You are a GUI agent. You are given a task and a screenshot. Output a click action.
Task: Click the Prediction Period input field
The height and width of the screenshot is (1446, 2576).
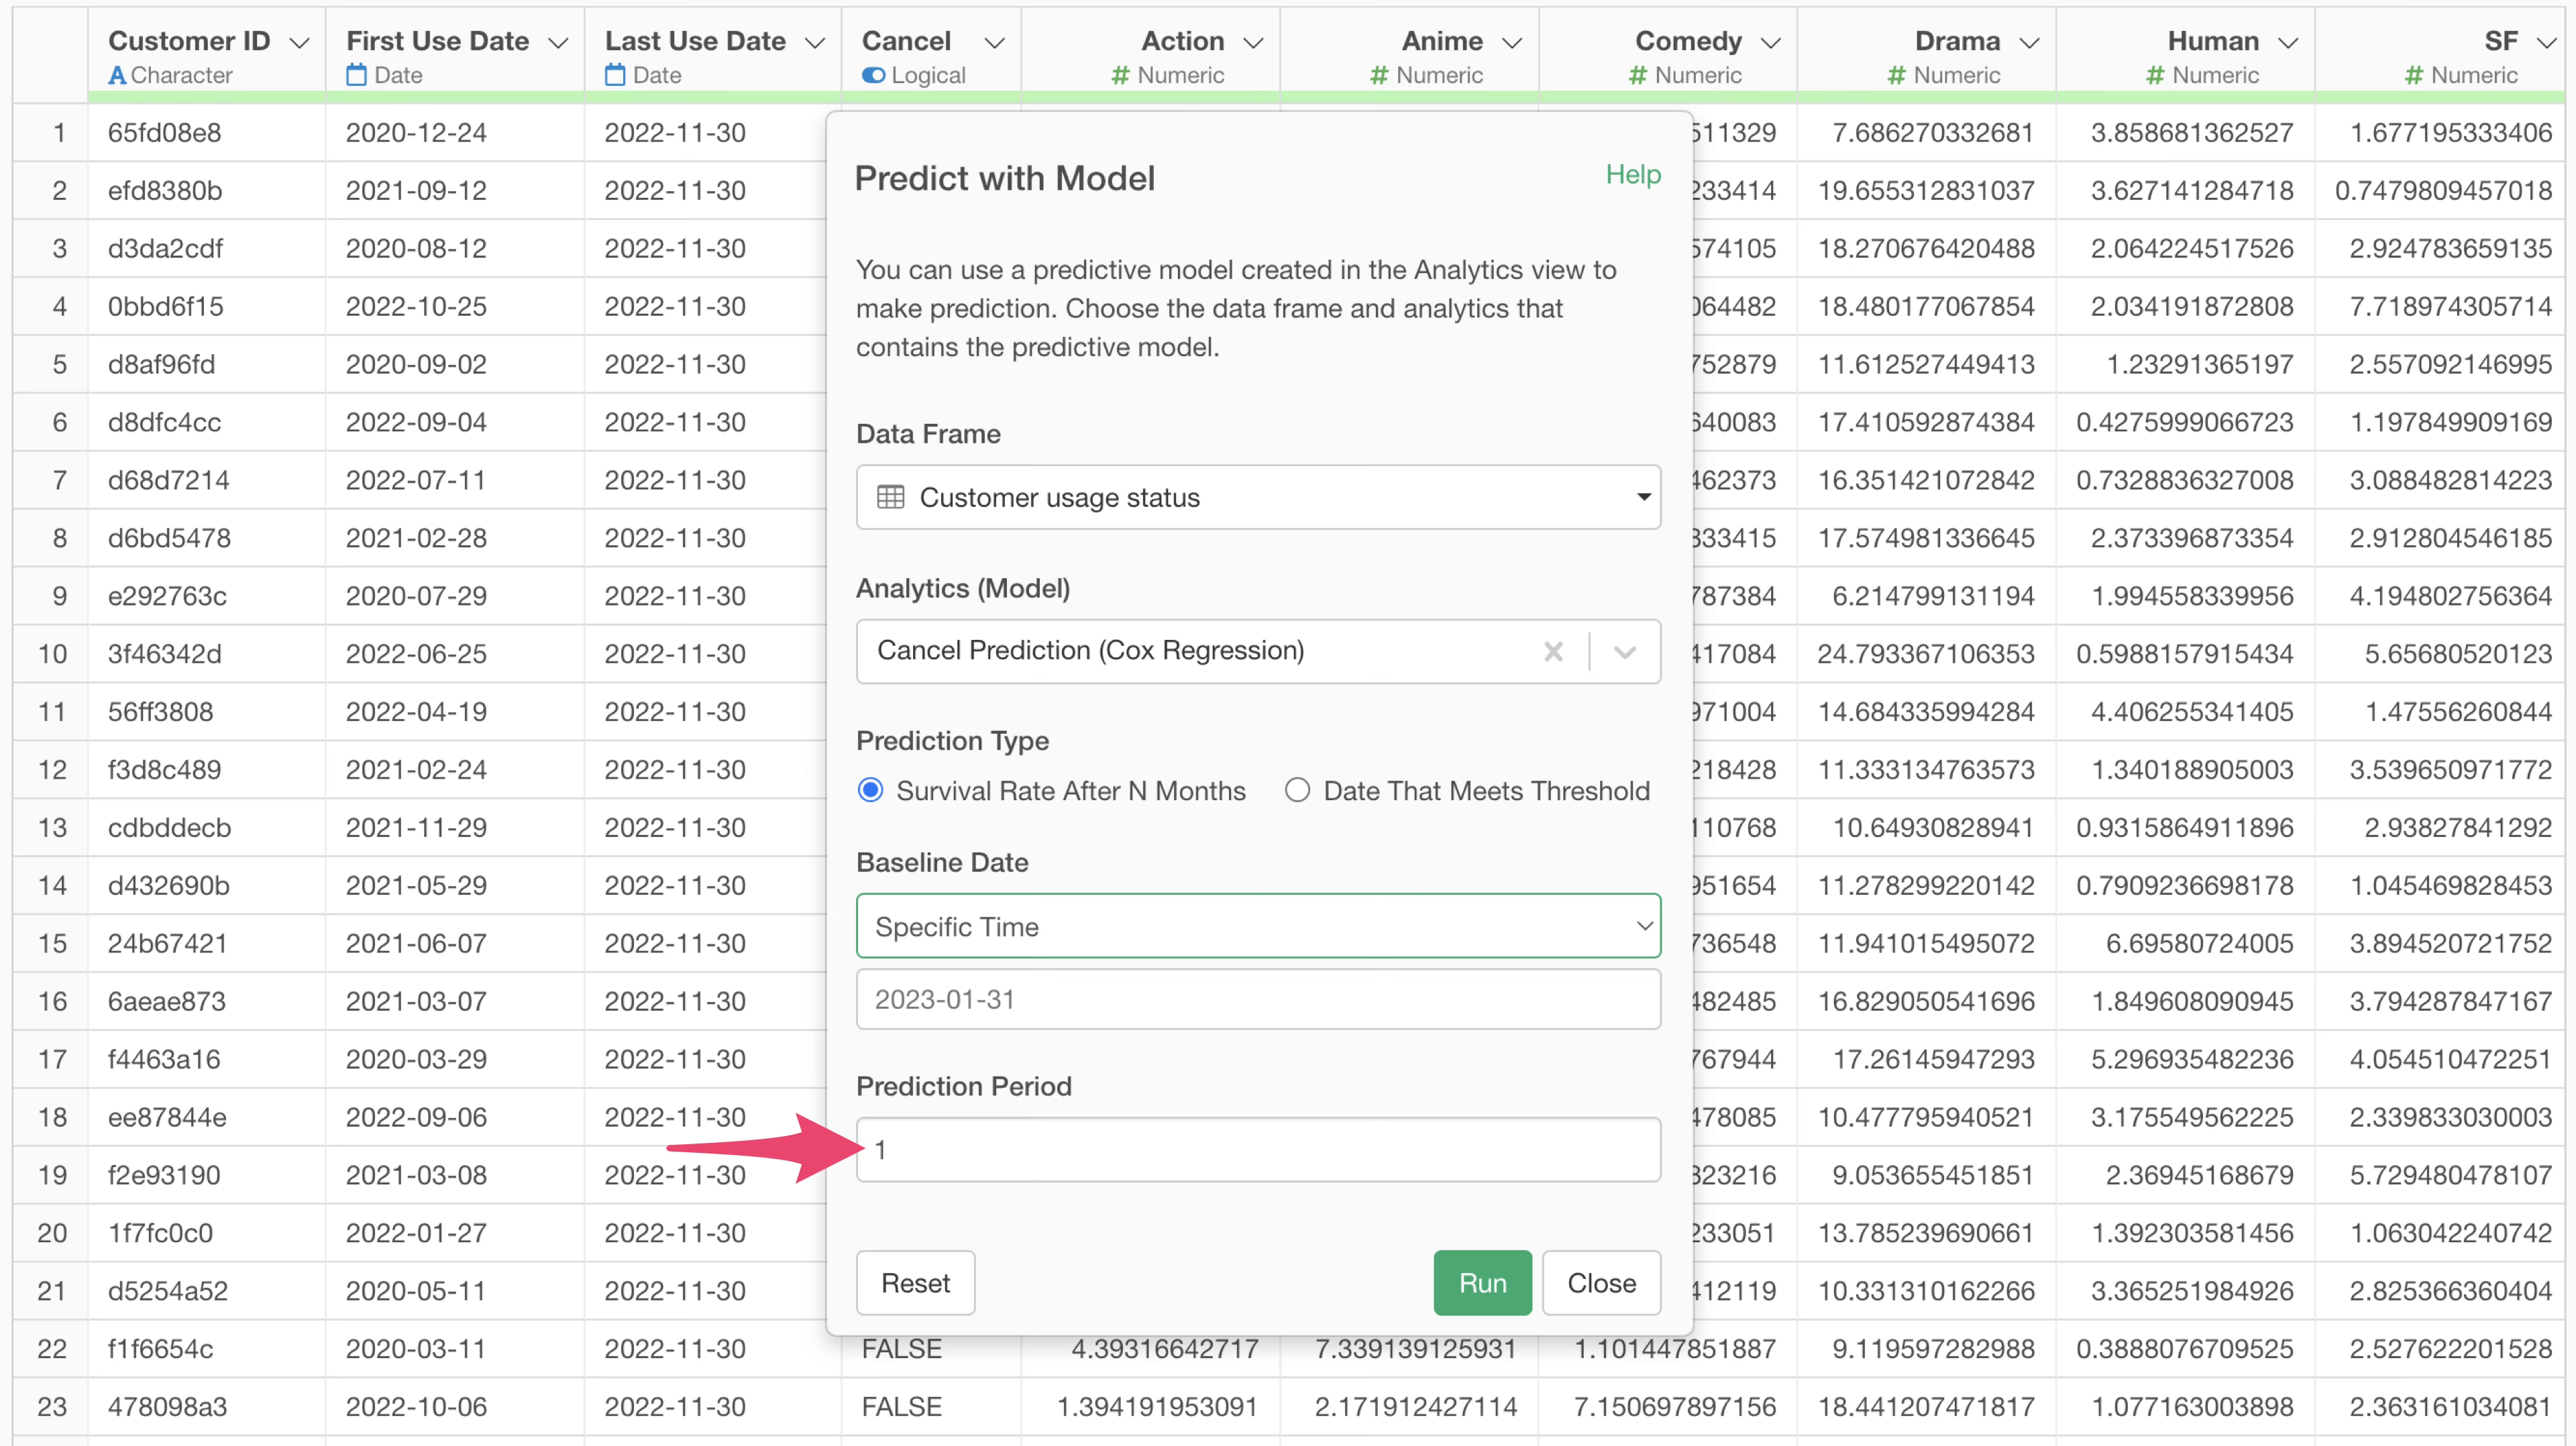point(1257,1150)
